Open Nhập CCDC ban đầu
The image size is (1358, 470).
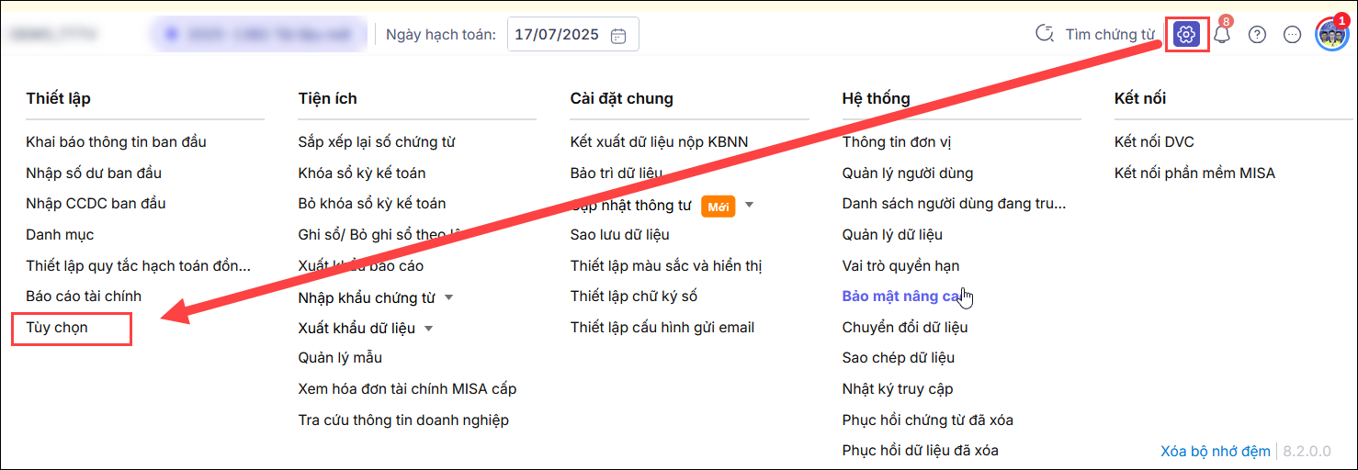(x=96, y=204)
